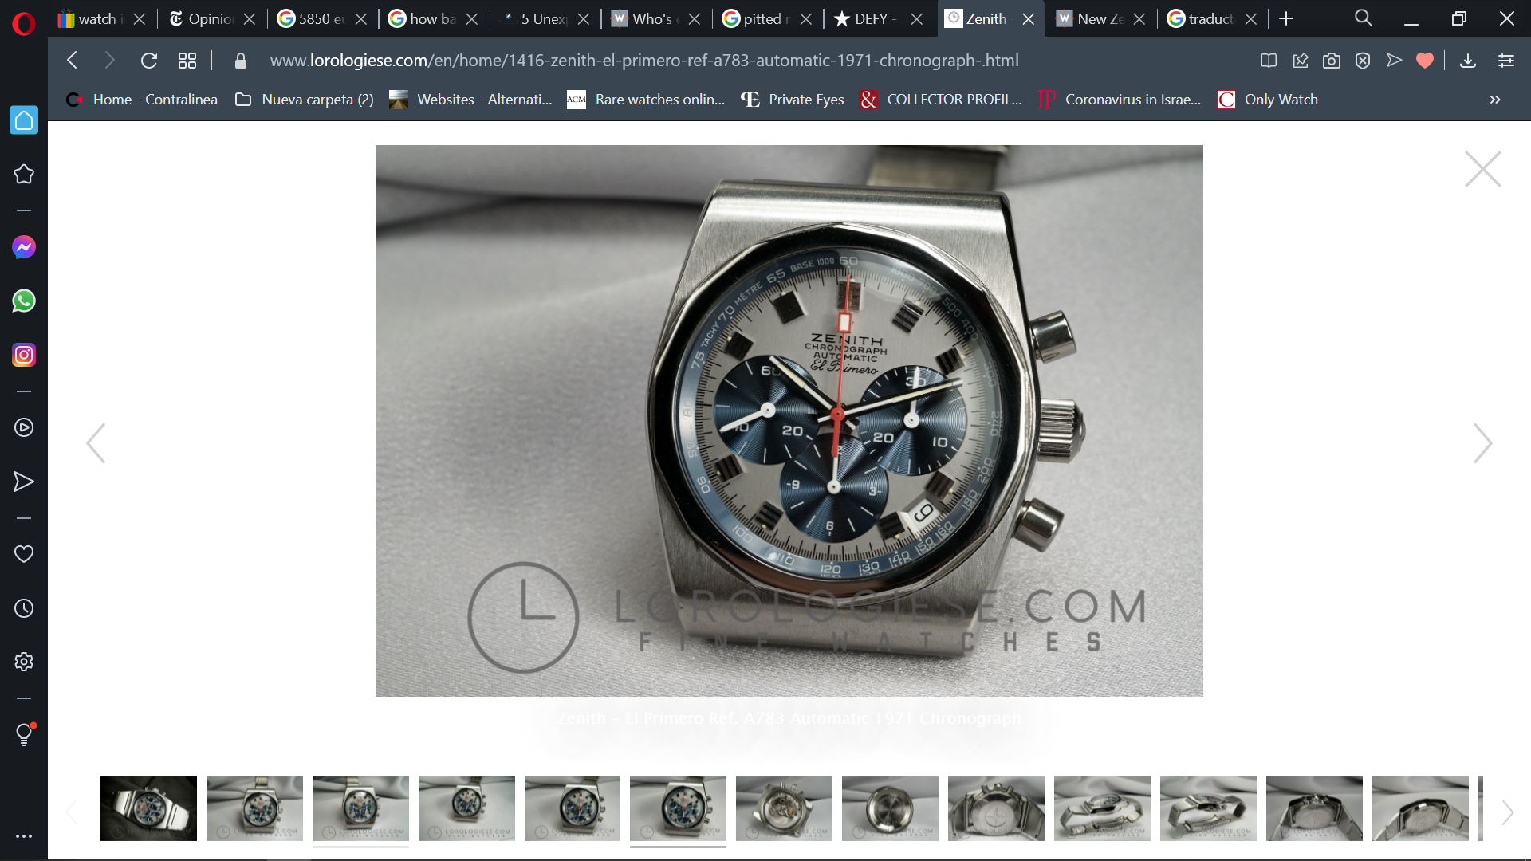Click the snapshot camera icon
Viewport: 1531px width, 861px height.
coord(1331,61)
